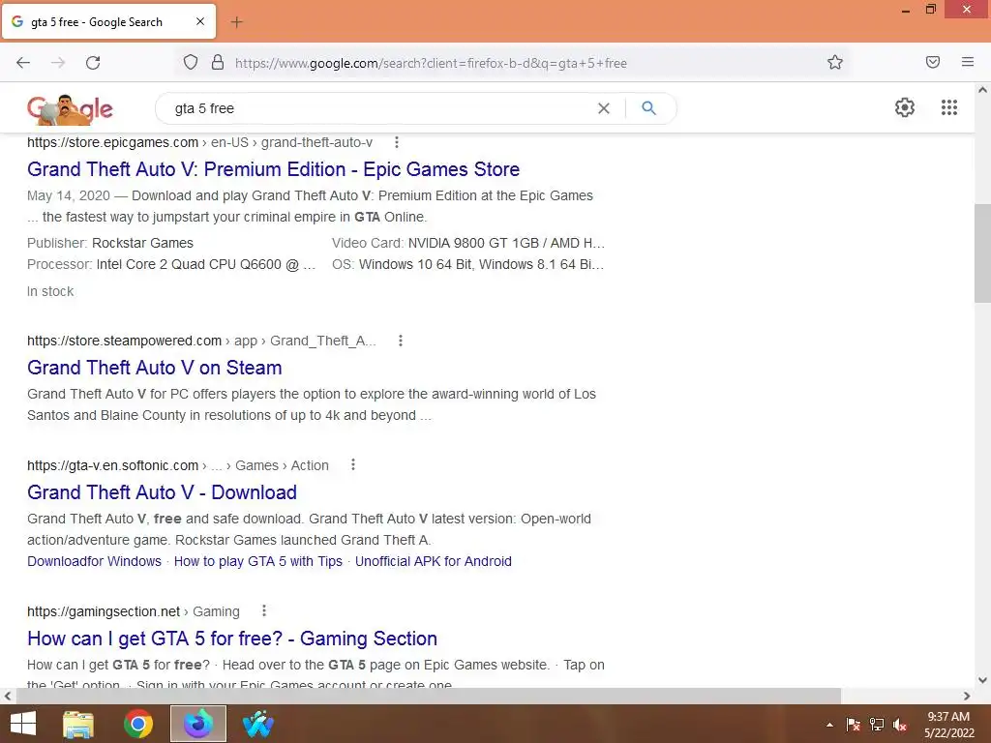Click the search field containing gta 5 free

(379, 108)
